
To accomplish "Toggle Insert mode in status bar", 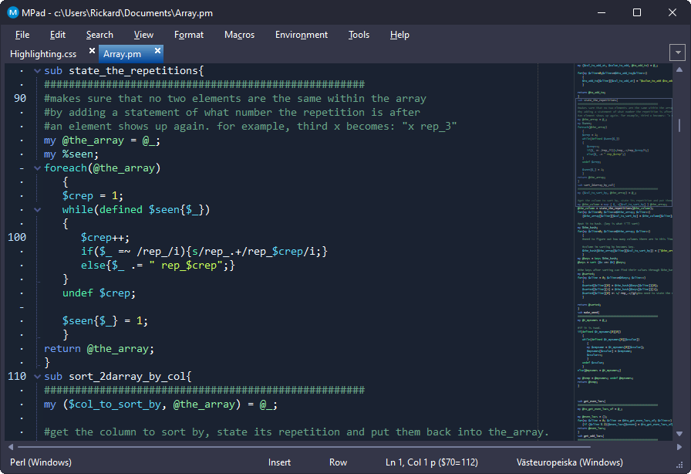I will (279, 462).
